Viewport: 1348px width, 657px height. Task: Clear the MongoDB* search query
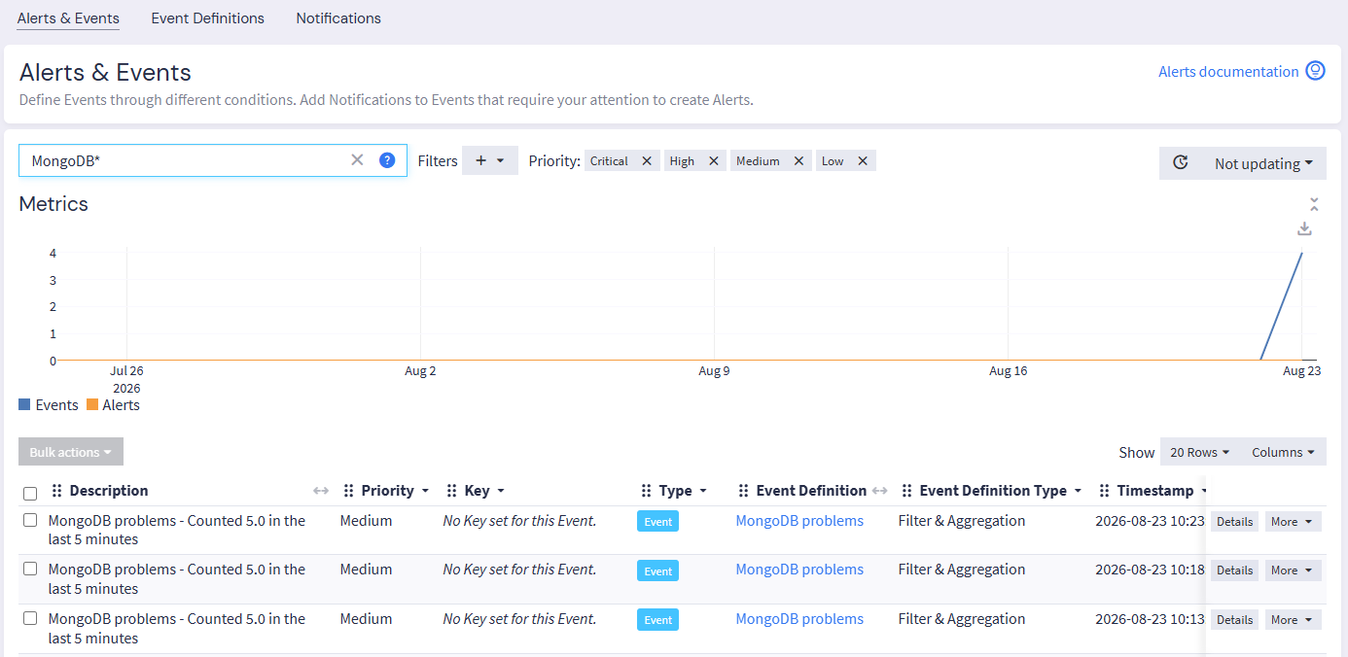point(357,160)
